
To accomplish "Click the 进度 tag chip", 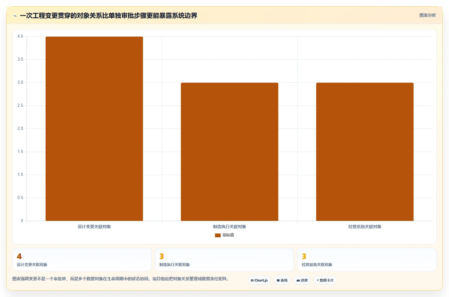I will pos(302,280).
